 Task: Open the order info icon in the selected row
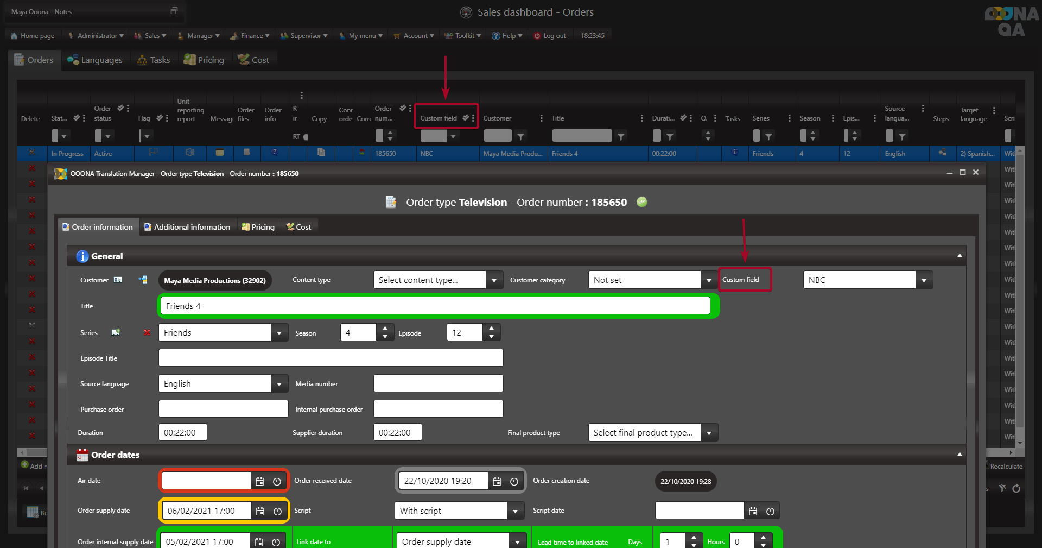(x=275, y=153)
